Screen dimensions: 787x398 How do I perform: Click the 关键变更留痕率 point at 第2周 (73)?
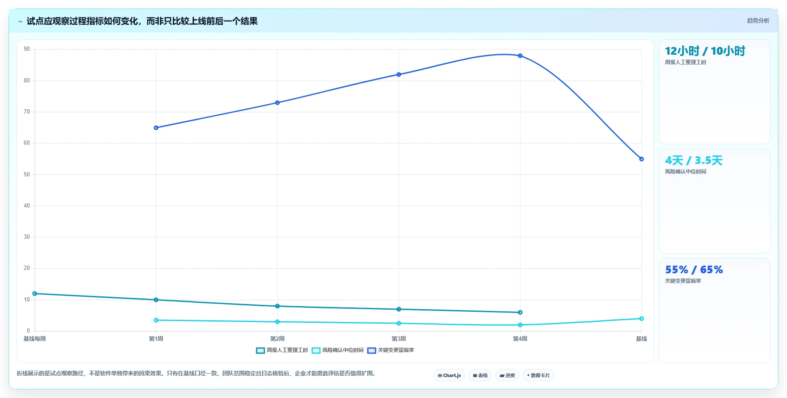pos(277,103)
